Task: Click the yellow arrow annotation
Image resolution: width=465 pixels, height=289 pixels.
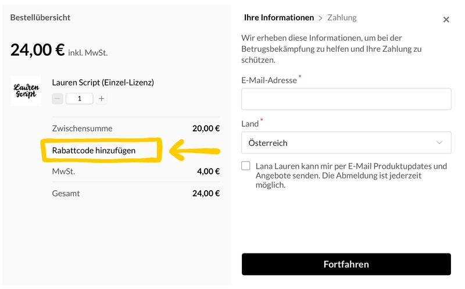Action: click(x=195, y=151)
